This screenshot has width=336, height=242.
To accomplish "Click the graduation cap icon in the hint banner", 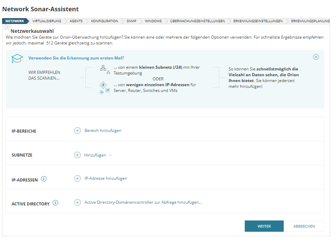I will (x=17, y=58).
